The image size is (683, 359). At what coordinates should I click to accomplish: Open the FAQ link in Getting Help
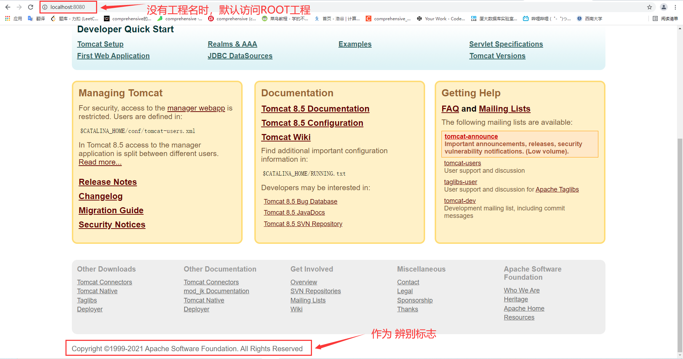(450, 109)
